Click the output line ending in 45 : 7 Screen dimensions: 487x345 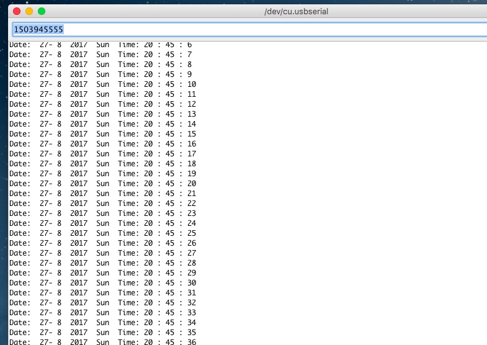(101, 55)
